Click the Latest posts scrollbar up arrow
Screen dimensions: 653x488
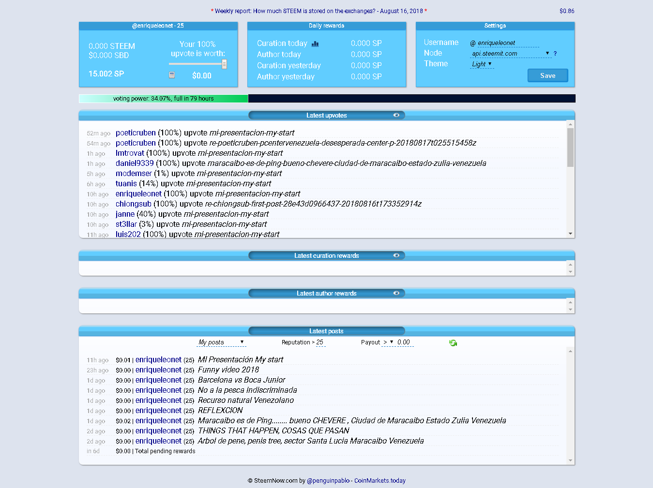pos(570,351)
